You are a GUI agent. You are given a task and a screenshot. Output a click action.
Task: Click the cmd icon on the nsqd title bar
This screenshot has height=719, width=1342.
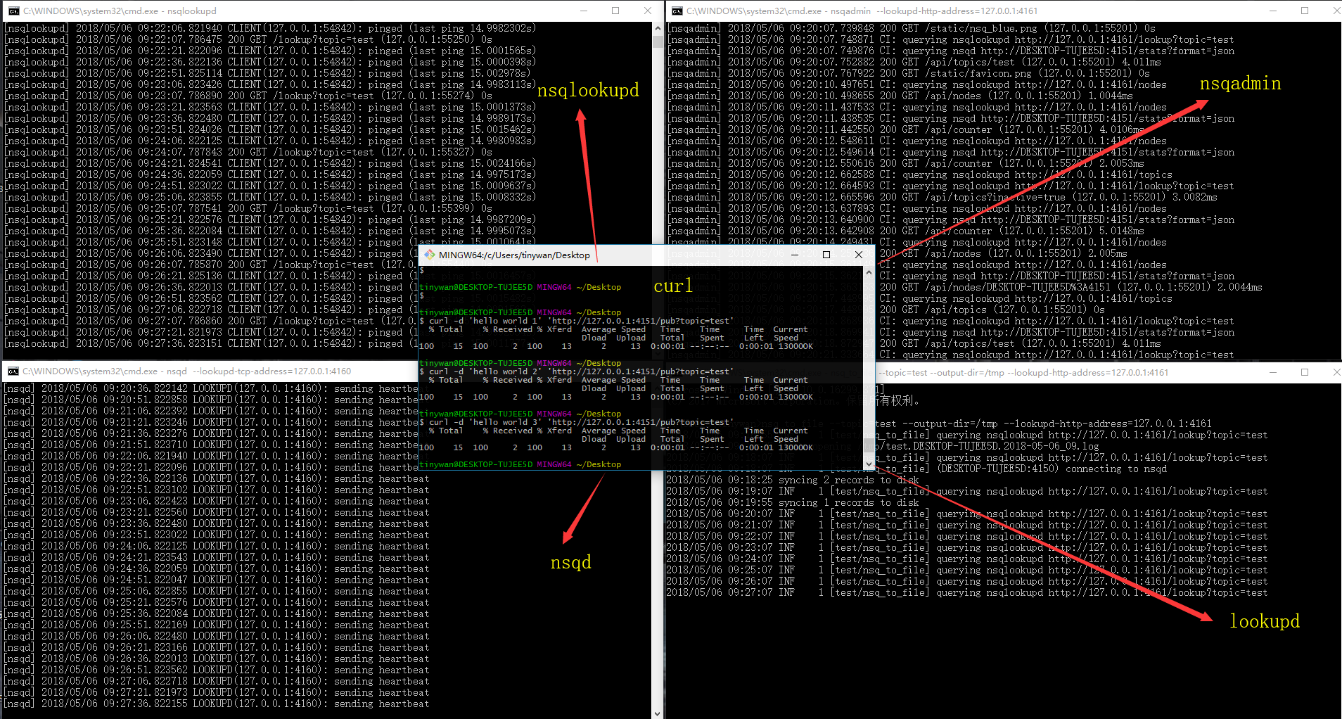point(13,371)
